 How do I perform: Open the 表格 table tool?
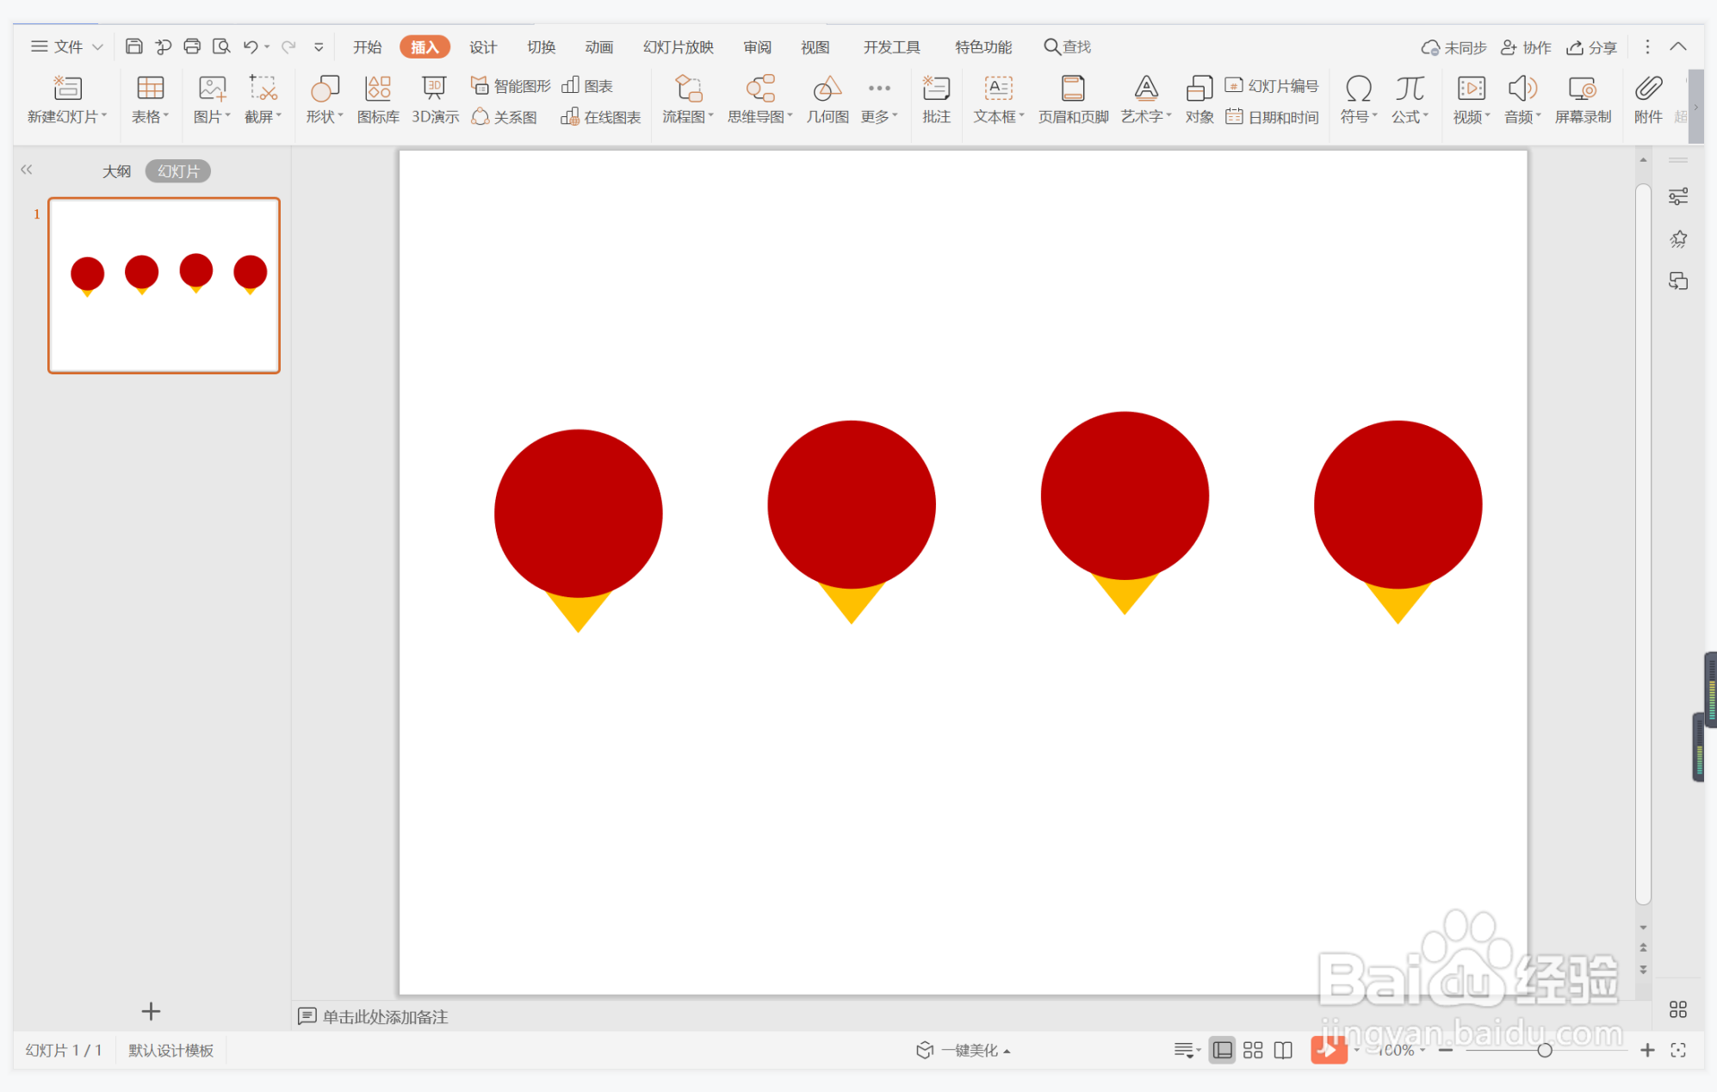tap(150, 100)
